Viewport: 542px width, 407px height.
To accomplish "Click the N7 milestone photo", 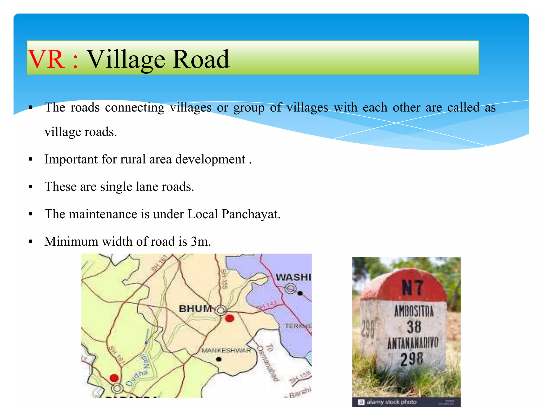I will [406, 332].
